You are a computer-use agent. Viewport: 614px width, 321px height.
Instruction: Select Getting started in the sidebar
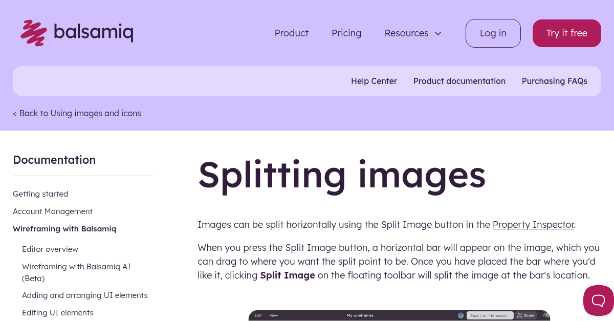40,194
